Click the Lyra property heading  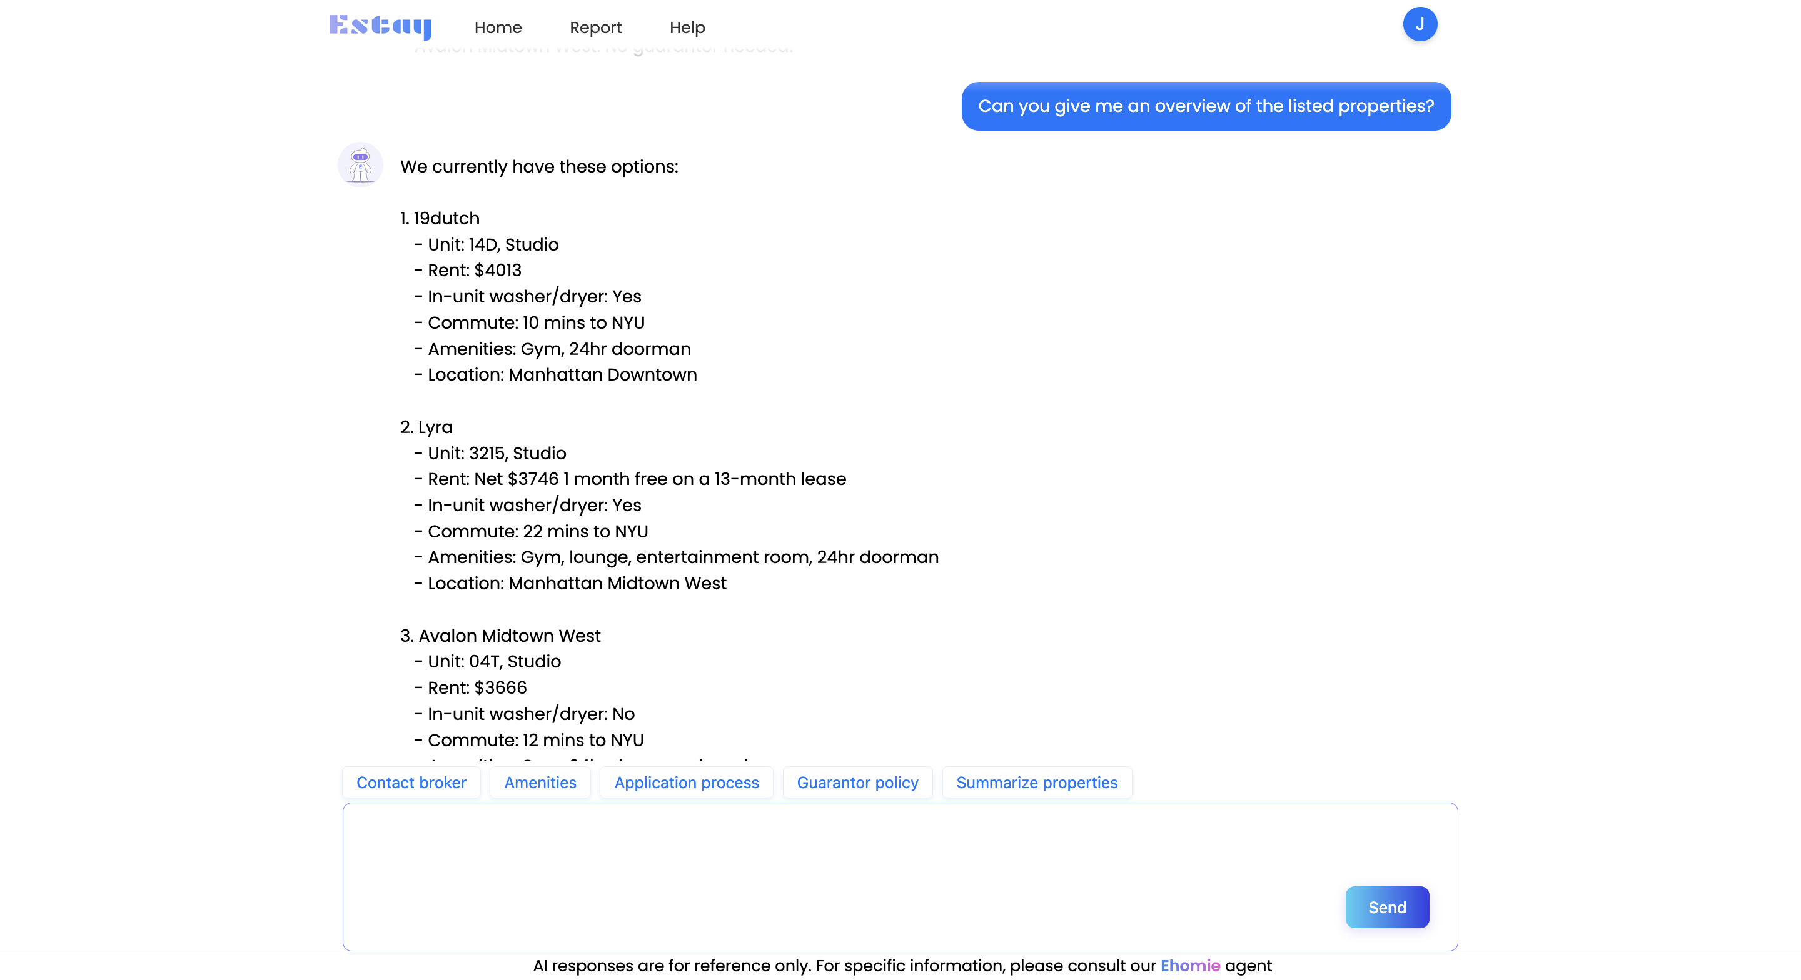point(426,427)
